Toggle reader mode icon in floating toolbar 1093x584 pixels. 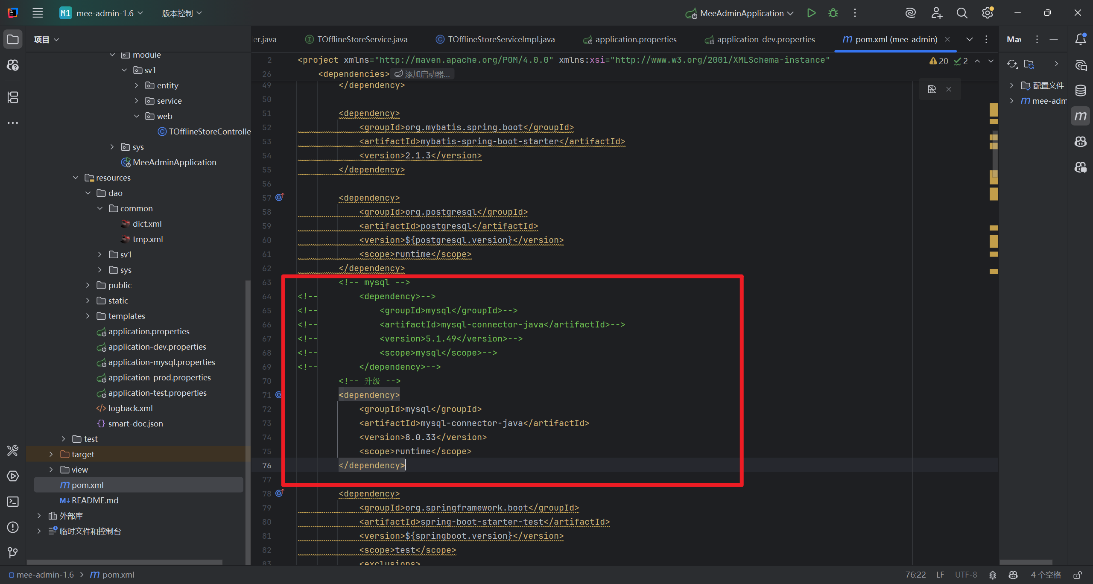(932, 89)
